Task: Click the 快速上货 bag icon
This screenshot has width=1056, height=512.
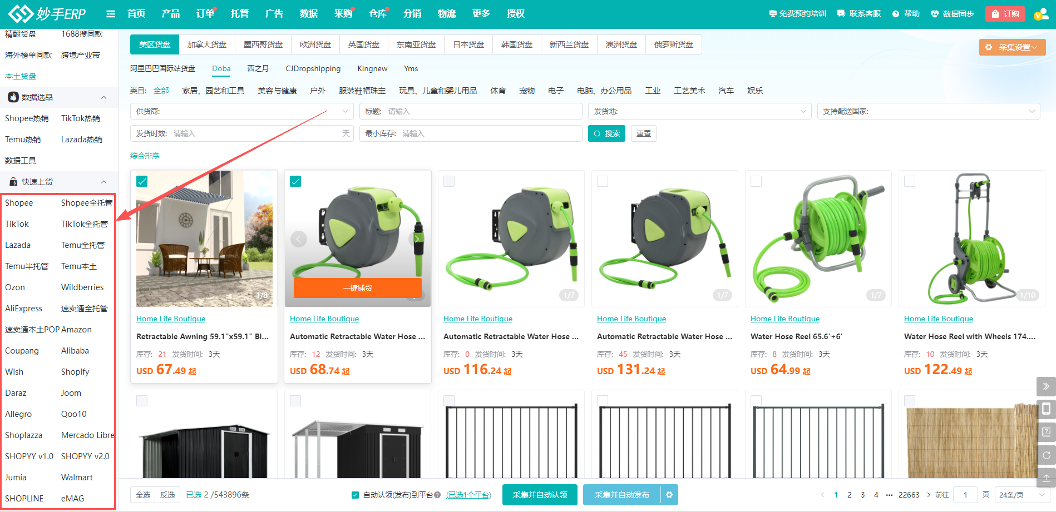Action: (13, 182)
